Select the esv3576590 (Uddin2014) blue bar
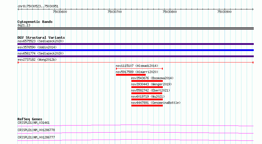This screenshot has height=144, width=262. point(135,50)
